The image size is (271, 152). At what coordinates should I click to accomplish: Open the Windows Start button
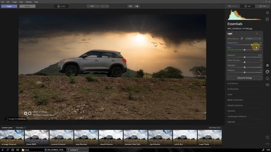tap(3, 150)
